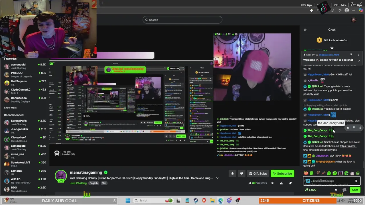The image size is (365, 205).
Task: Open the user moderation icon beside report
Action: (291, 183)
